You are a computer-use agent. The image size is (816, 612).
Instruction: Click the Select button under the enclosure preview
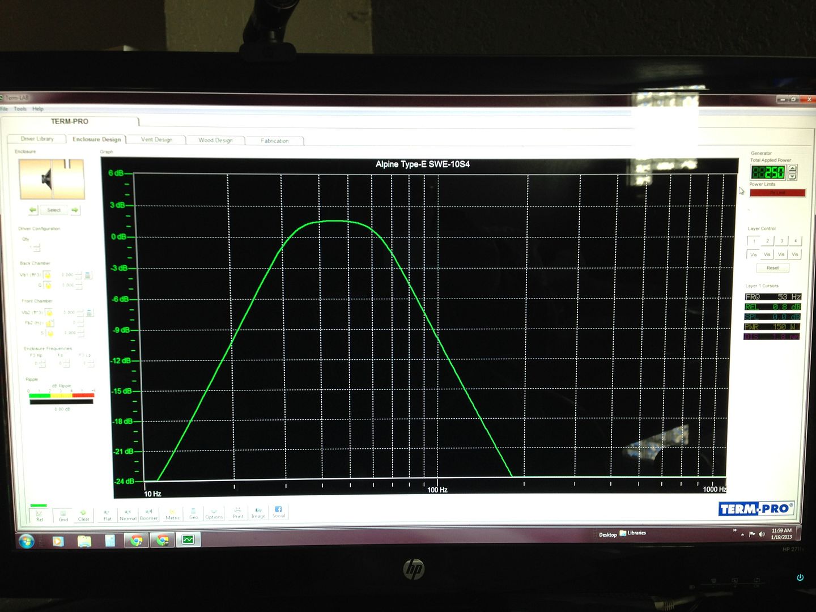pos(54,210)
